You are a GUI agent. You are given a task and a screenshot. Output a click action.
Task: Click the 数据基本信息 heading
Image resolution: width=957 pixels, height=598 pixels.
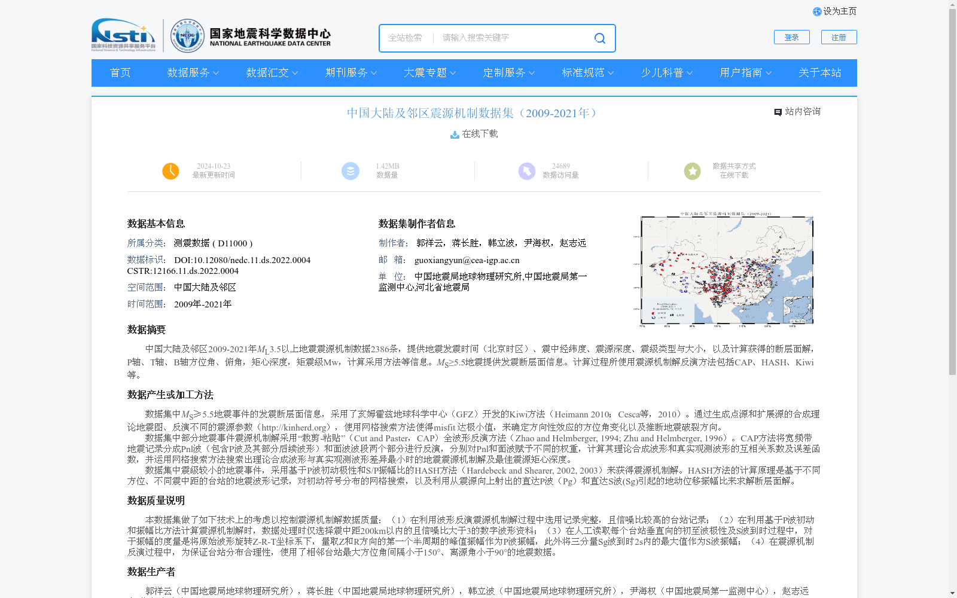click(156, 224)
